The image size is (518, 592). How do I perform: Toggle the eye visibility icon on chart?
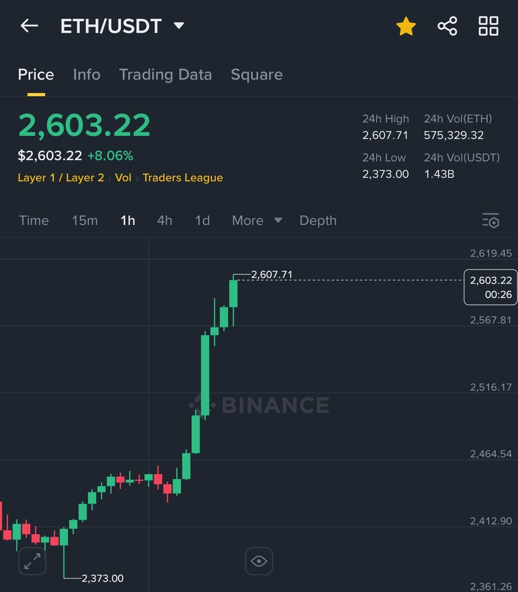click(x=259, y=561)
